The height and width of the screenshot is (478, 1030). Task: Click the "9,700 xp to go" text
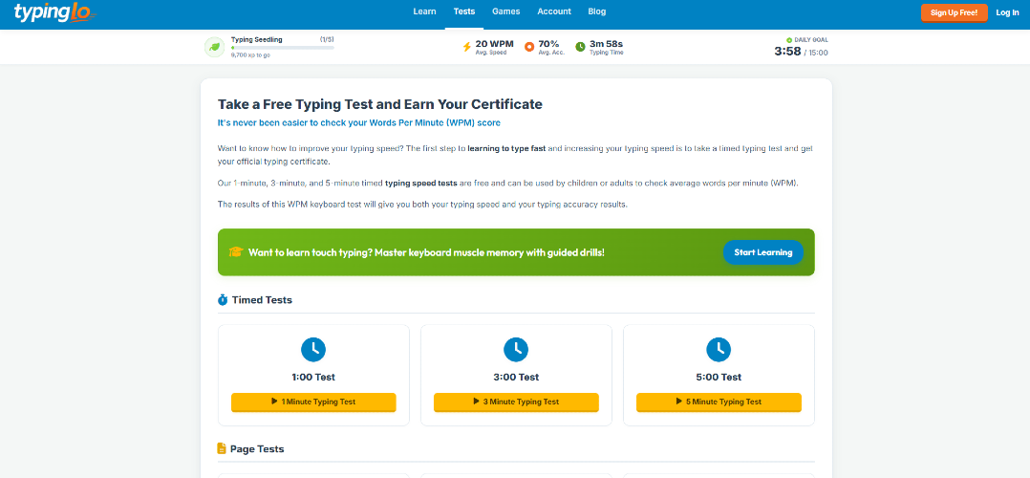(x=250, y=55)
